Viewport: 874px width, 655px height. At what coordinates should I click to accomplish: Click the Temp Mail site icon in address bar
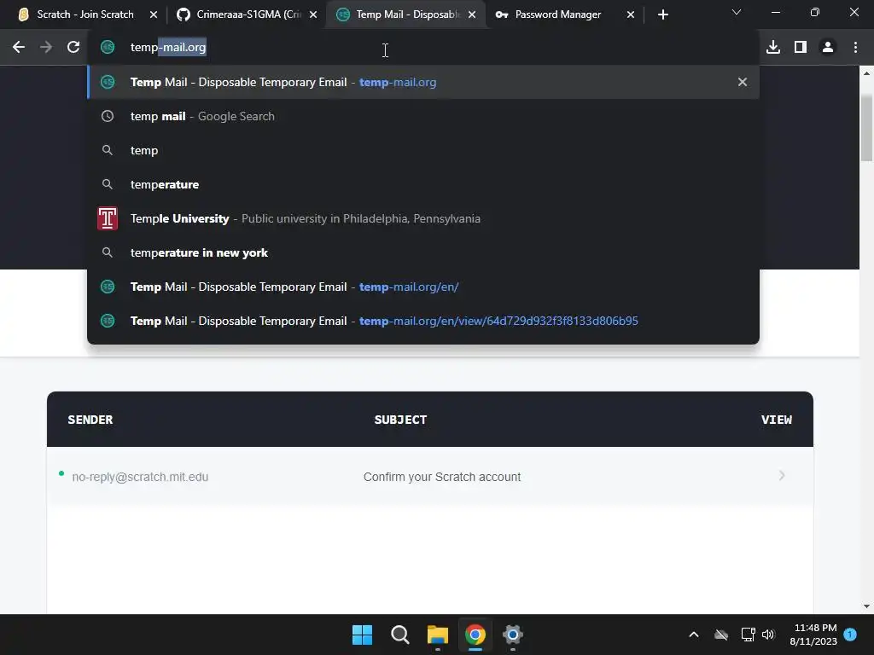coord(108,48)
